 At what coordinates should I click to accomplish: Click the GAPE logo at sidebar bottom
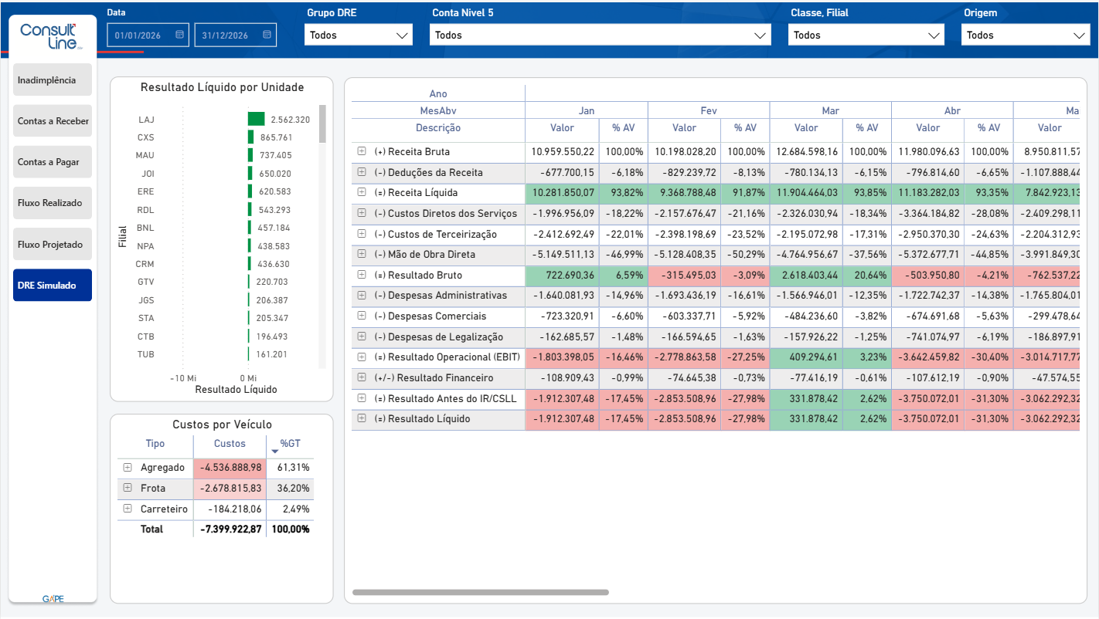53,599
